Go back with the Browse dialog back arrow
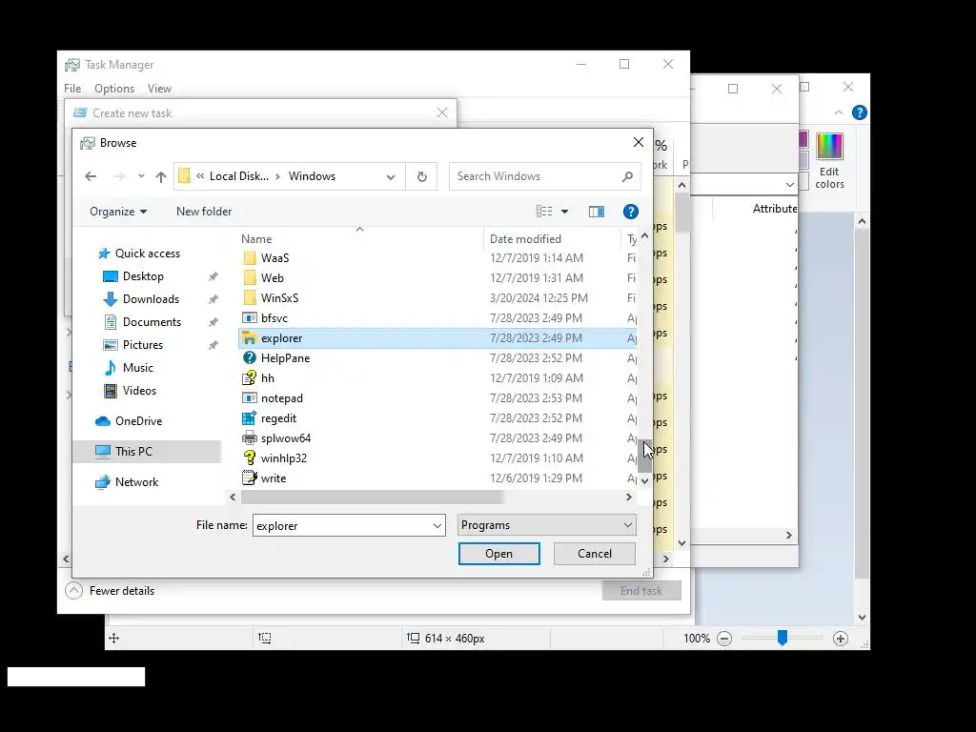This screenshot has width=976, height=732. pyautogui.click(x=91, y=176)
